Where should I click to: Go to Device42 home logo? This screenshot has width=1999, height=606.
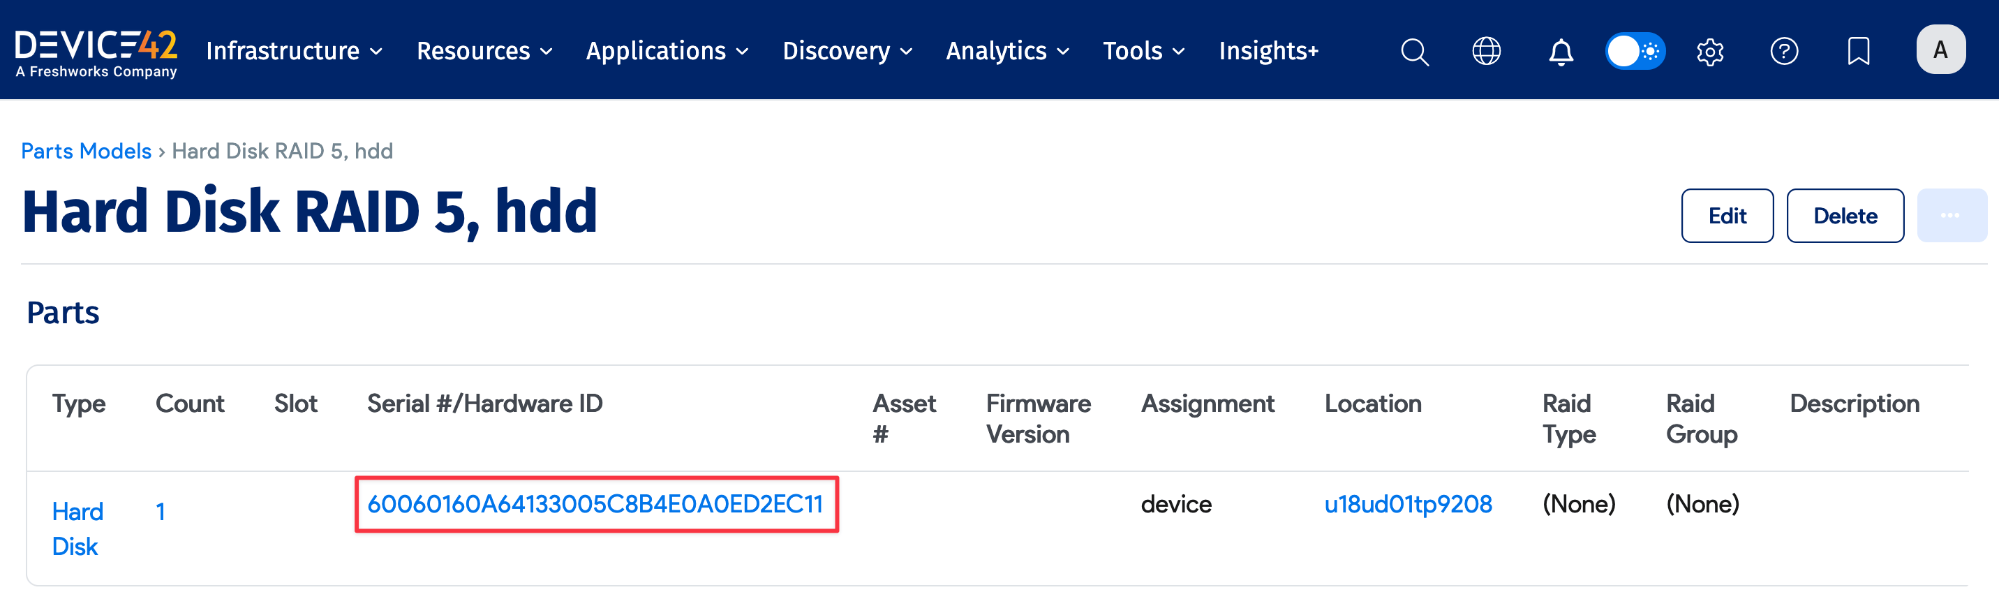(96, 51)
